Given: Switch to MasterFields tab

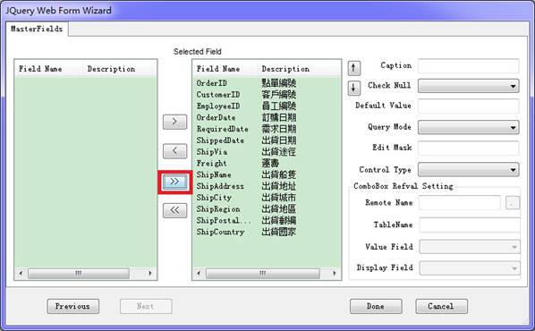Looking at the screenshot, I should click(x=37, y=29).
